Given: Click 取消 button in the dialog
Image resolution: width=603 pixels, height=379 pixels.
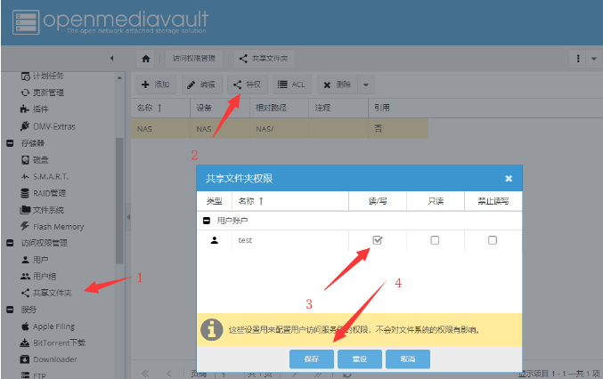Looking at the screenshot, I should tap(407, 359).
